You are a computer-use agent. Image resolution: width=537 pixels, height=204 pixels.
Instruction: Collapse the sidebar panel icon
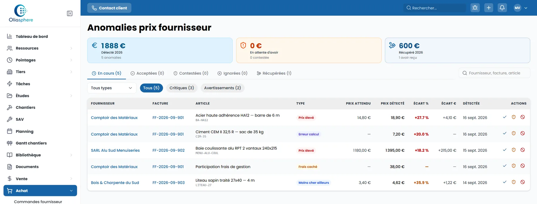point(70,13)
